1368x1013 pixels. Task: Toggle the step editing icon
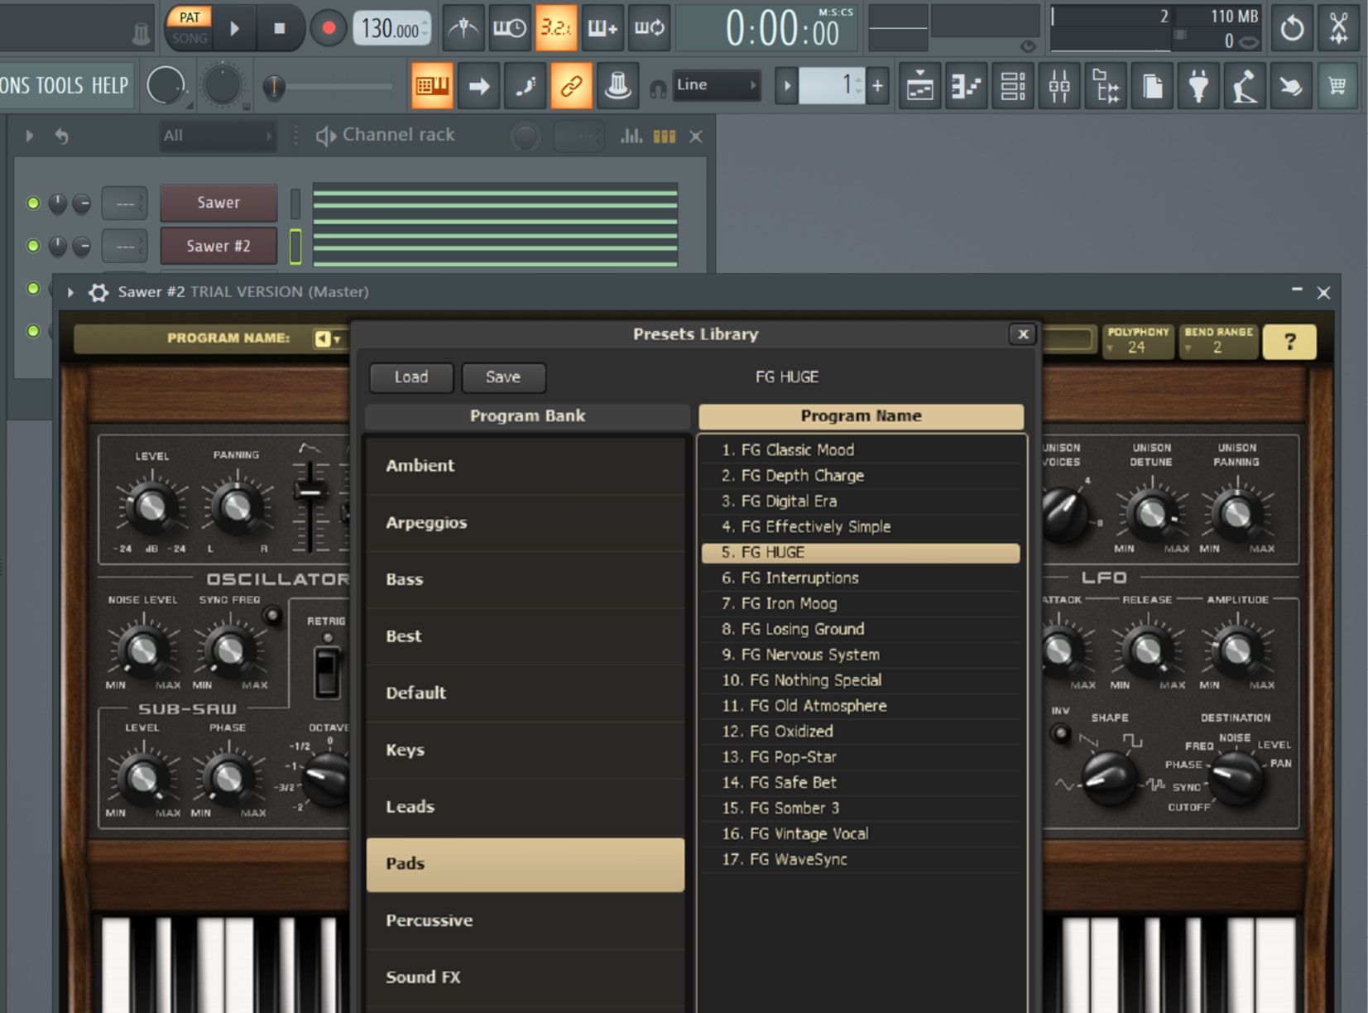coord(526,85)
